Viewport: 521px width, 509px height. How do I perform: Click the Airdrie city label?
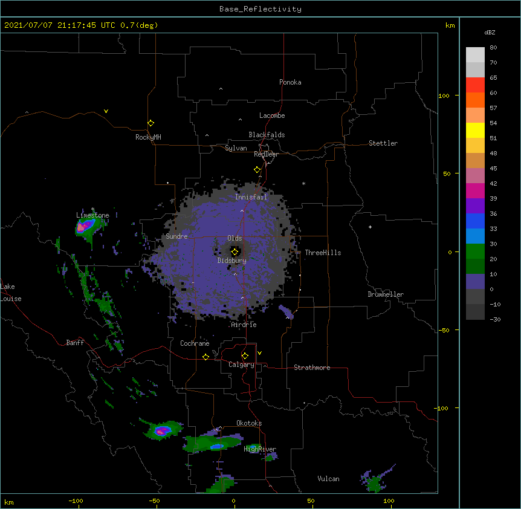[244, 325]
